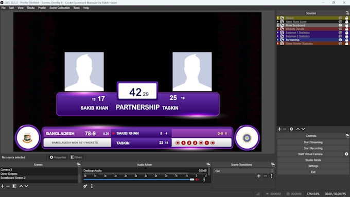The image size is (350, 197).
Task: Move source down with arrow icon
Action: (303, 129)
